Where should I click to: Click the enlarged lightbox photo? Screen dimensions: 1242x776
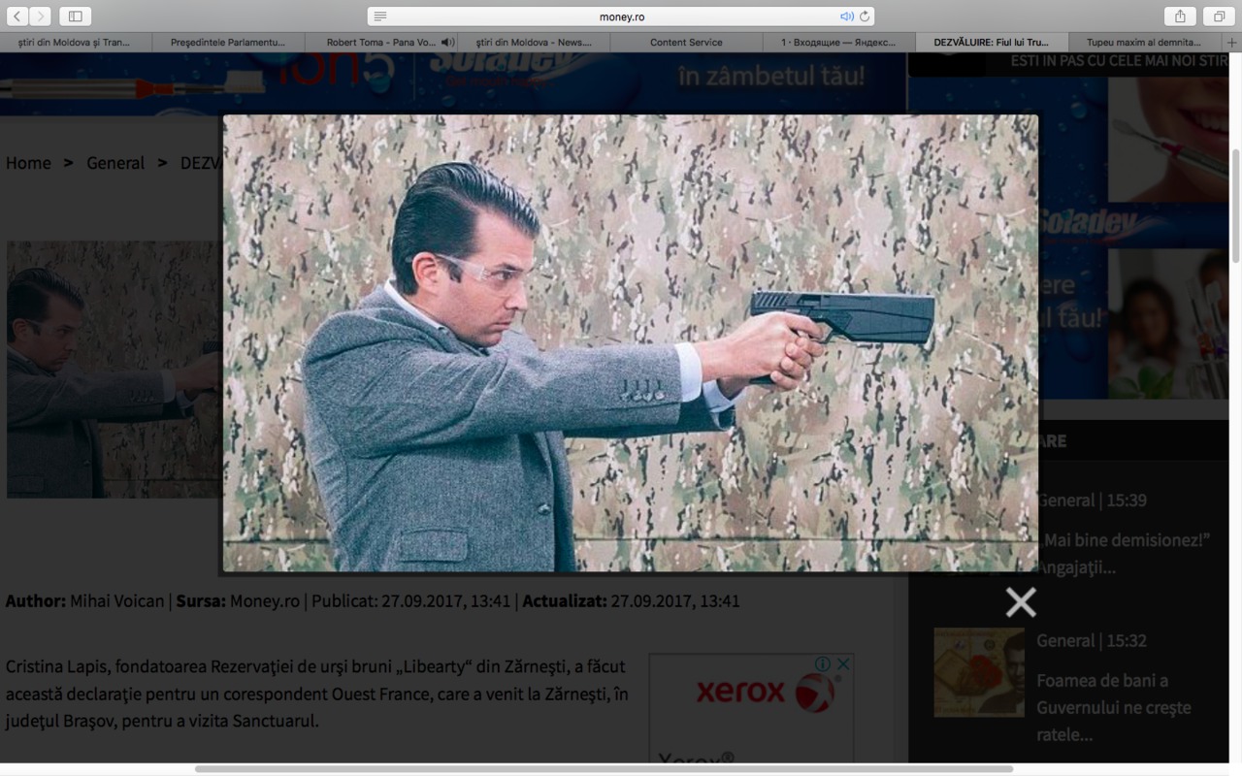click(x=631, y=343)
